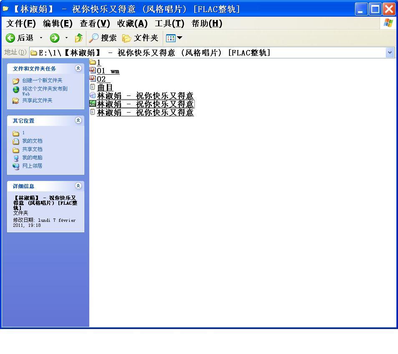Collapse the 其它位置 panel

(78, 120)
